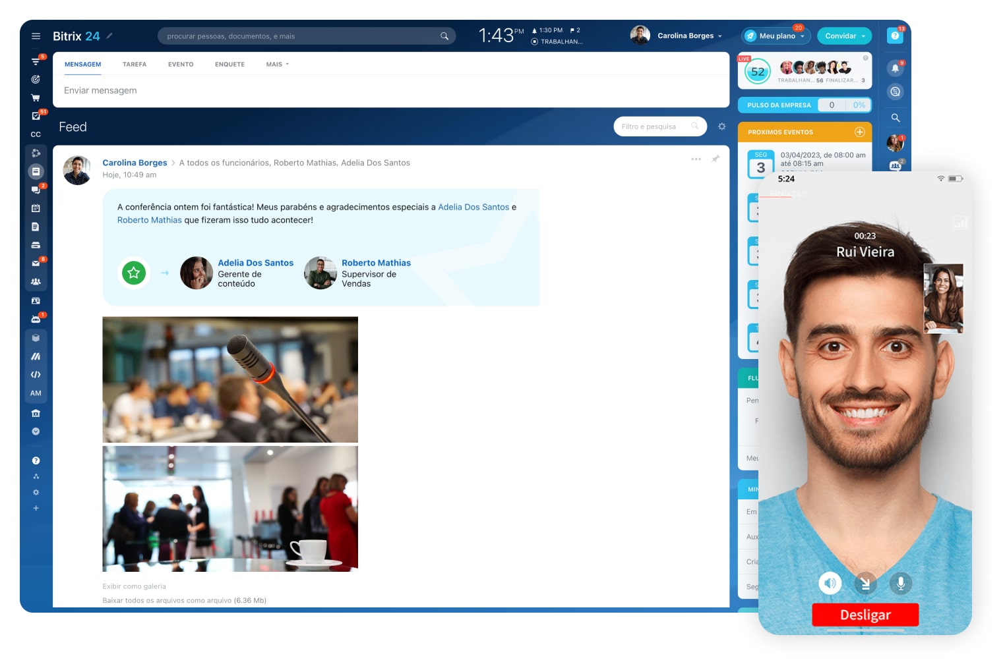Screen dimensions: 1005x668
Task: Click the Pulso da Empresa indicator bar
Action: point(805,105)
